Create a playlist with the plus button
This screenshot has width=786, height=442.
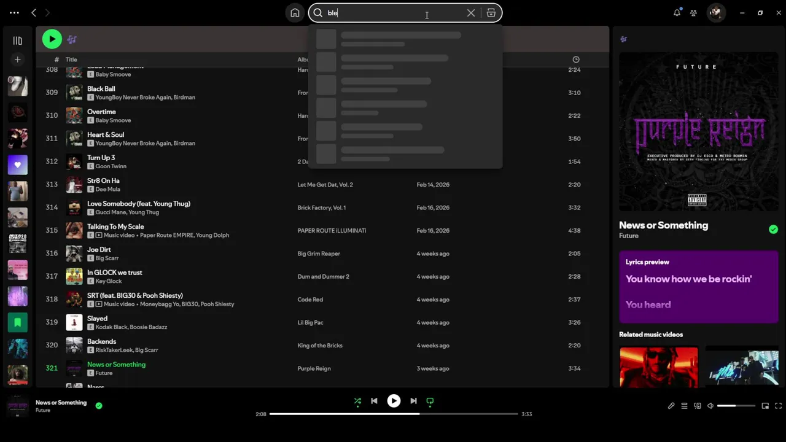[x=17, y=60]
